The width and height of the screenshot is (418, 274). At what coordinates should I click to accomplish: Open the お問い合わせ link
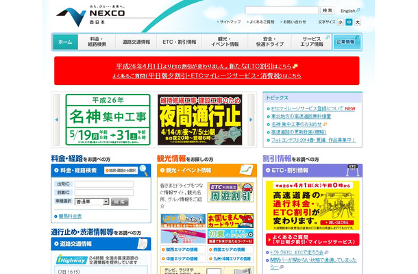coord(293,22)
